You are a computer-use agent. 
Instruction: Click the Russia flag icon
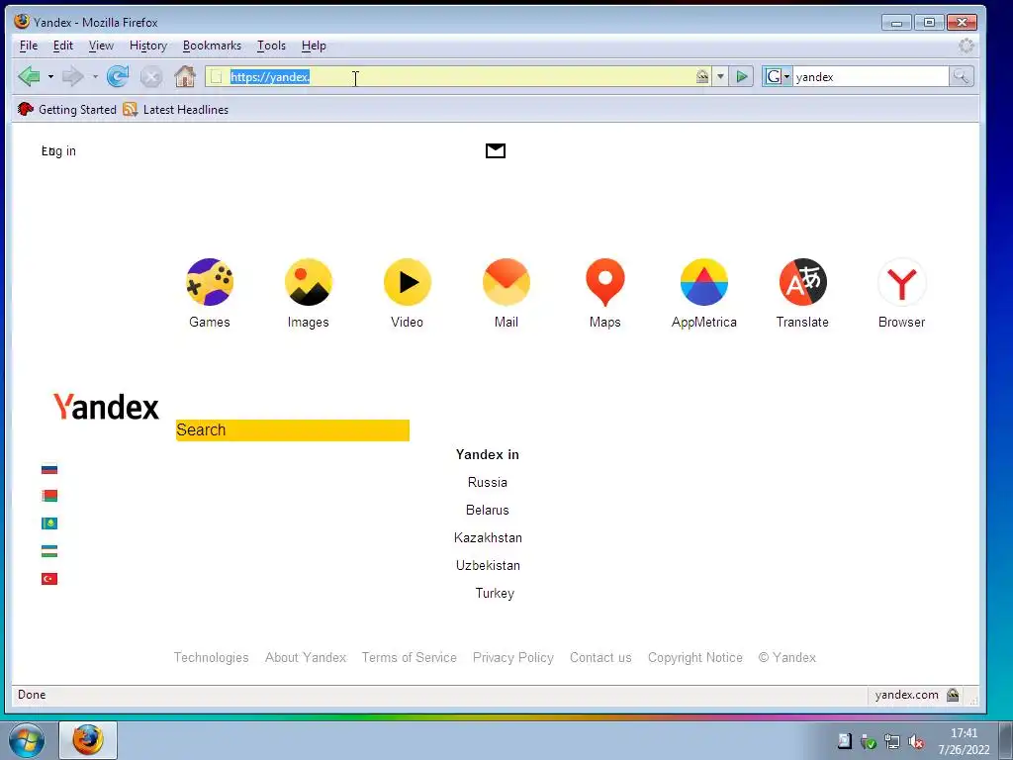coord(49,469)
